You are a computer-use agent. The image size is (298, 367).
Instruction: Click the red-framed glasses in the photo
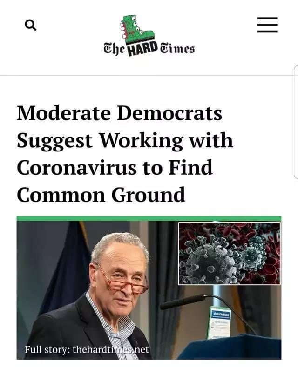(x=124, y=282)
